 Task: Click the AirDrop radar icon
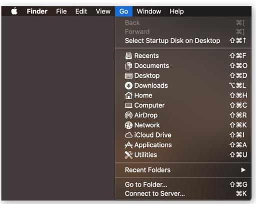pyautogui.click(x=128, y=115)
